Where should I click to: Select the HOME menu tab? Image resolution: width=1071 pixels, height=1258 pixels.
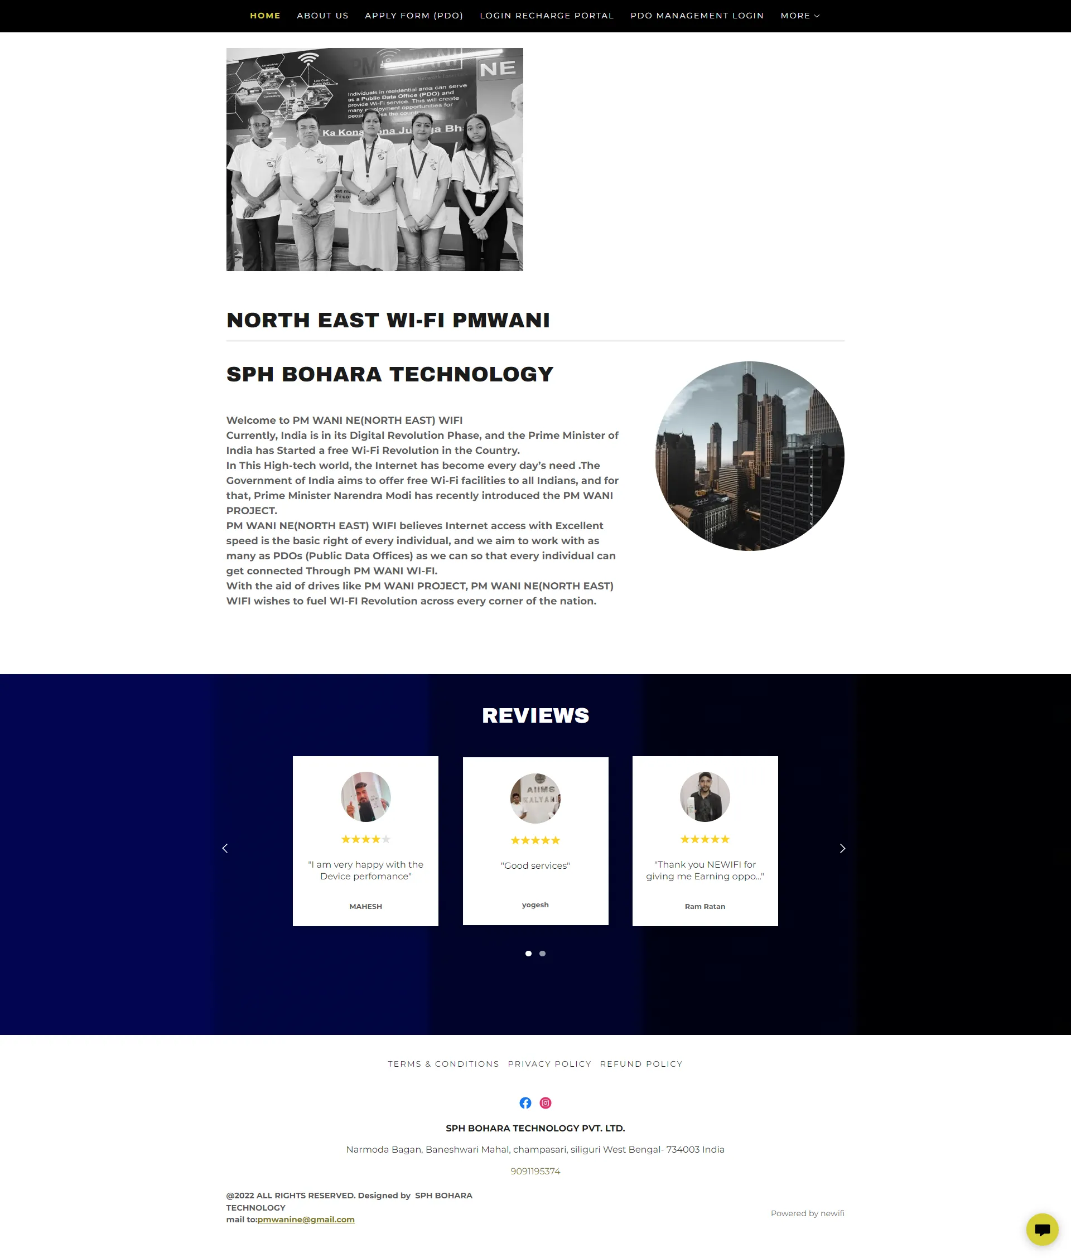click(264, 15)
